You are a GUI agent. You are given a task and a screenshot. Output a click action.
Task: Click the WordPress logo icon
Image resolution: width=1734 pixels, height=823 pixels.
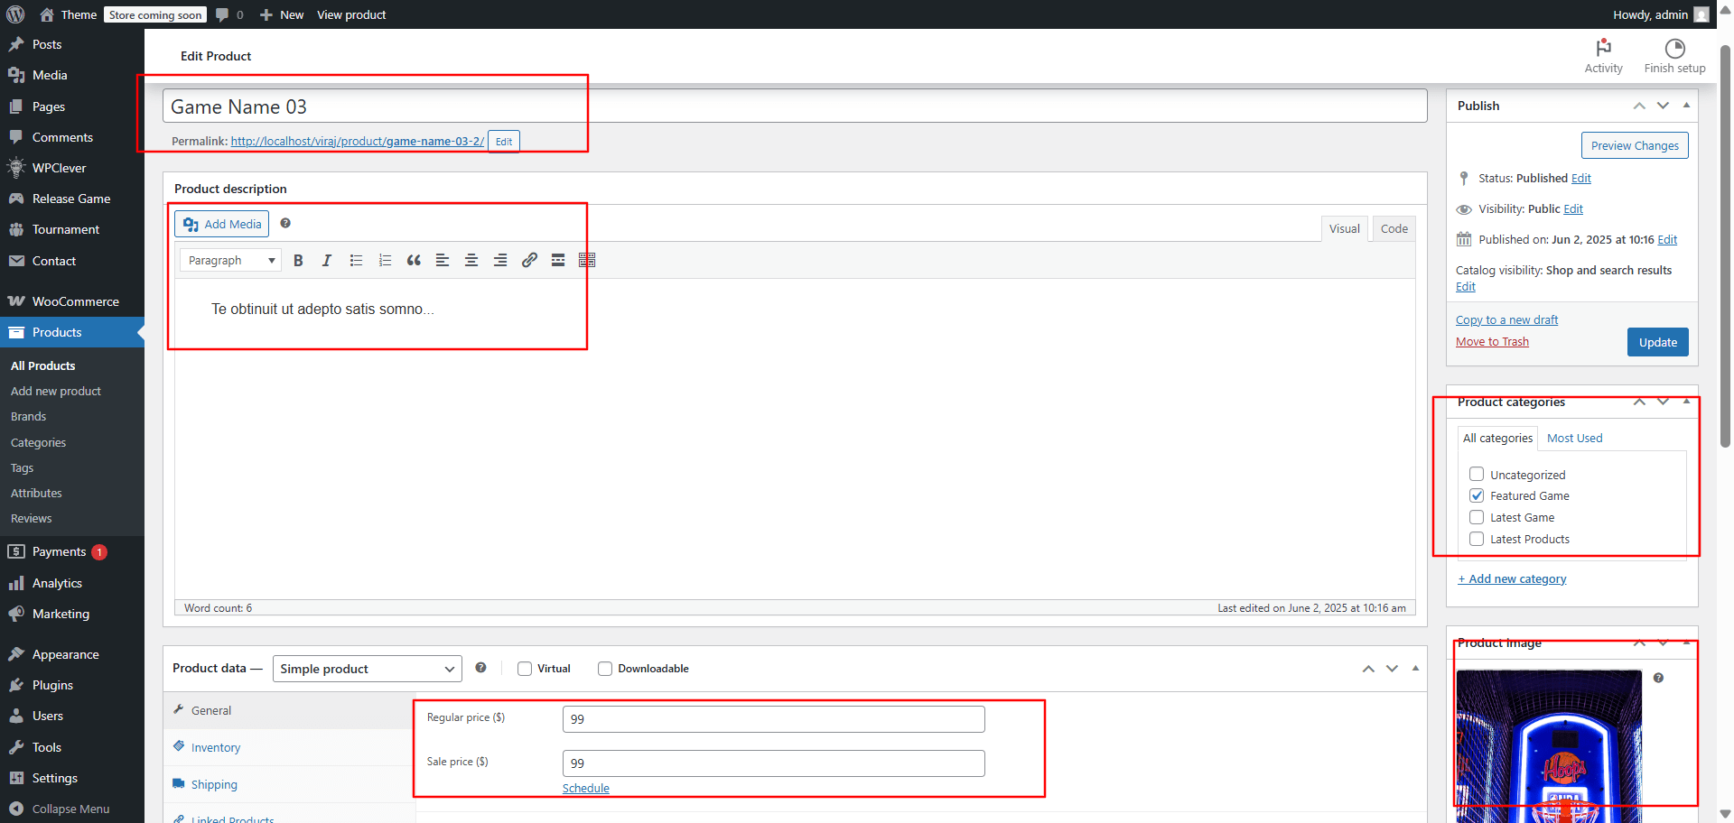click(15, 14)
